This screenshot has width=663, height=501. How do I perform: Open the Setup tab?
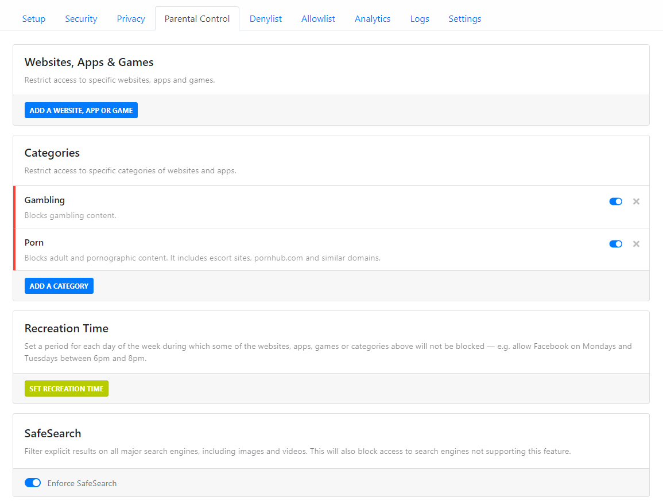34,19
